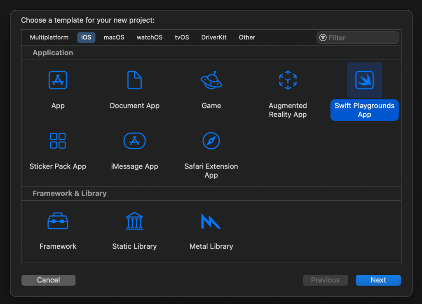
Task: Click the "Document App" label text
Action: click(x=135, y=106)
